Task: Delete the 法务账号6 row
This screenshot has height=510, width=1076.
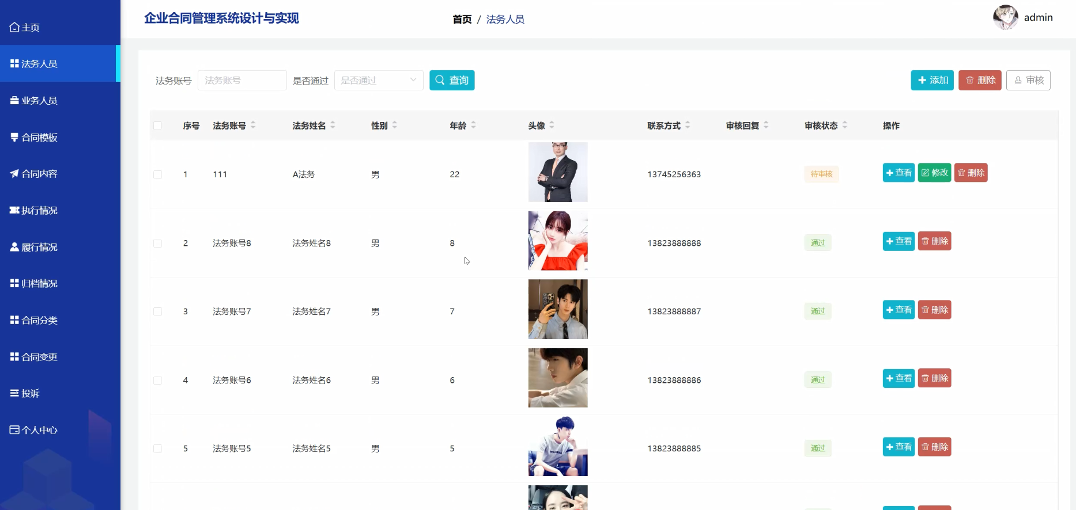Action: [x=934, y=378]
